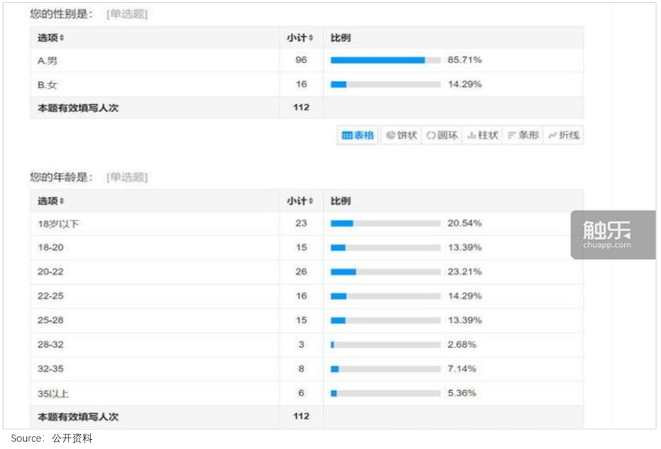Show results as 圆环 donut chart
This screenshot has width=661, height=449.
[x=442, y=135]
